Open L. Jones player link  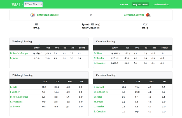pyautogui.click(x=14, y=58)
